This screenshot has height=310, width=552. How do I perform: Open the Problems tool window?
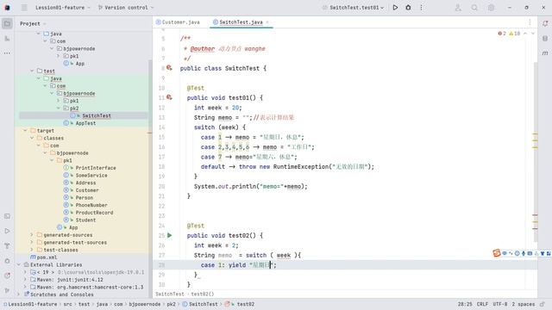pos(7,276)
